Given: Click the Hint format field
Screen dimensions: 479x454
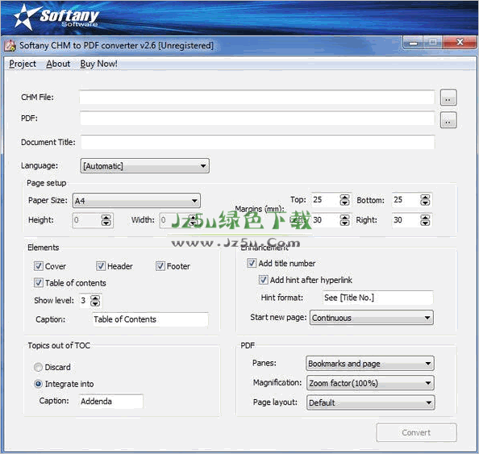Looking at the screenshot, I should [377, 298].
